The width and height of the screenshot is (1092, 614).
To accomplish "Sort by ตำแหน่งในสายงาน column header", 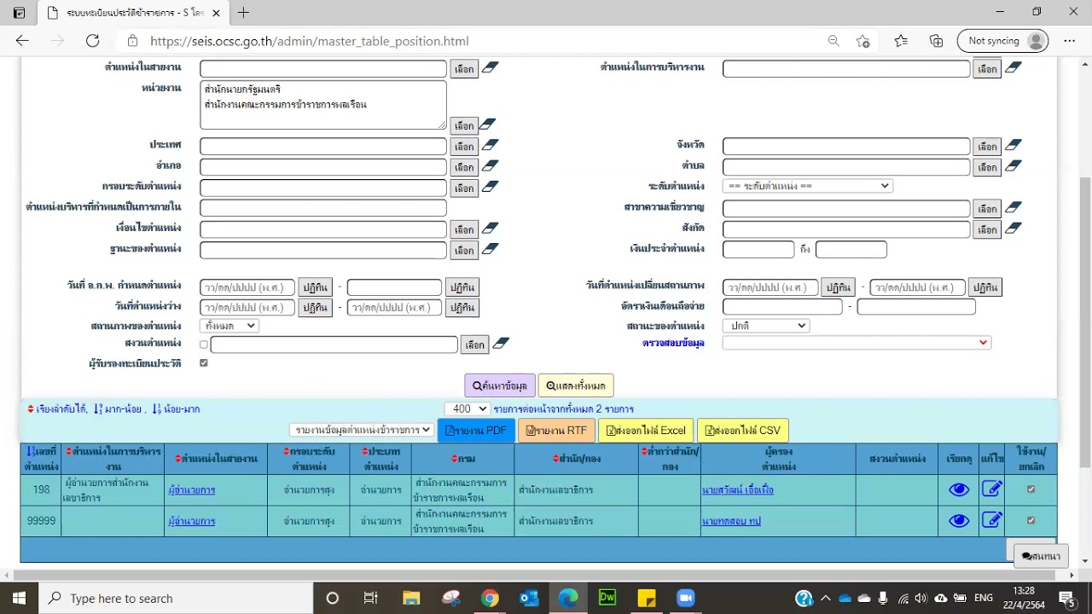I will pyautogui.click(x=216, y=459).
